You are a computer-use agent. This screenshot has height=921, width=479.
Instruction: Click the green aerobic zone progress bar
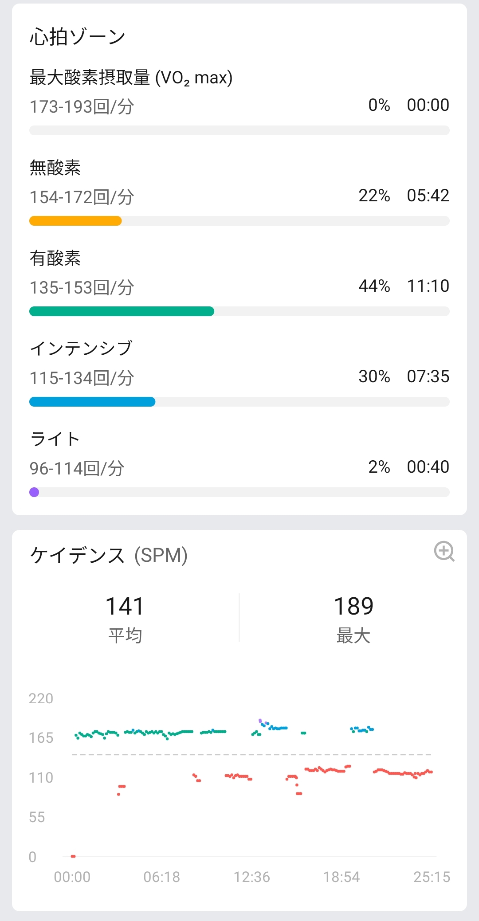122,311
